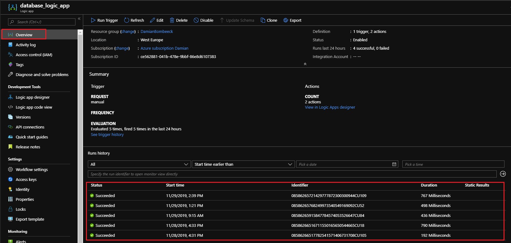
Task: Open Alerts under Monitoring
Action: 21,241
